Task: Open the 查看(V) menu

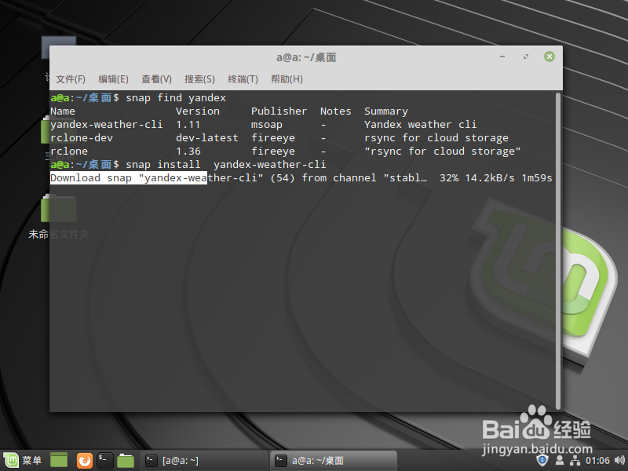Action: tap(156, 79)
